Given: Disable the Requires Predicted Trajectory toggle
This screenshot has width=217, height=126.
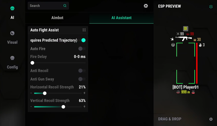Looking at the screenshot, I should 83,40.
